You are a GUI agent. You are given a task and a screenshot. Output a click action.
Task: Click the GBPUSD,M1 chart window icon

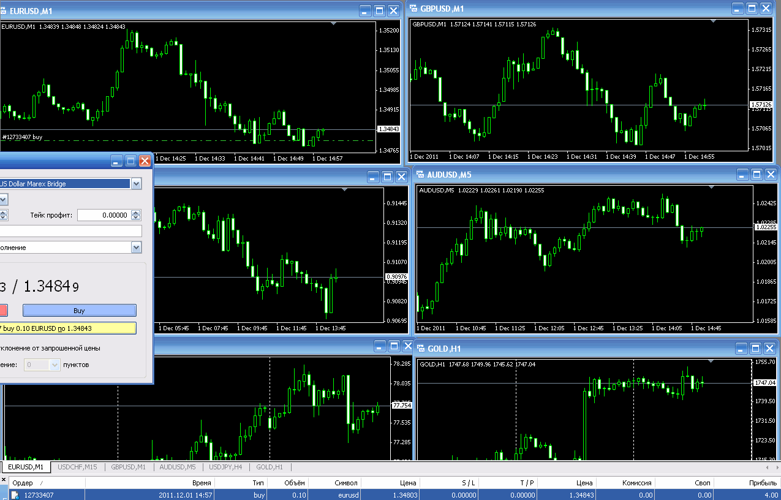(x=414, y=9)
